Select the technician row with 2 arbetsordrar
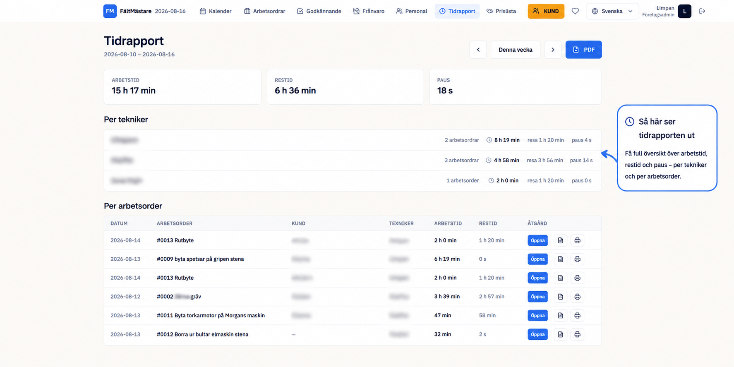 (x=353, y=140)
